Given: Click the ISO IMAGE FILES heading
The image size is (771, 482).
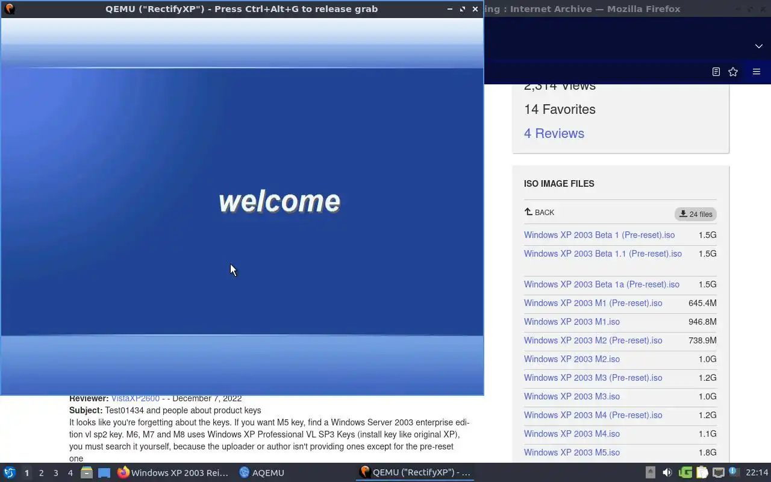Looking at the screenshot, I should pos(559,184).
